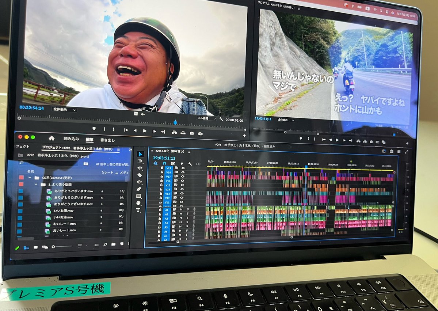Add marker in the timeline header
Screen dimensions: 438x311
pos(182,164)
